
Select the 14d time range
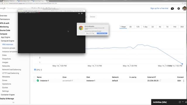click(175, 27)
